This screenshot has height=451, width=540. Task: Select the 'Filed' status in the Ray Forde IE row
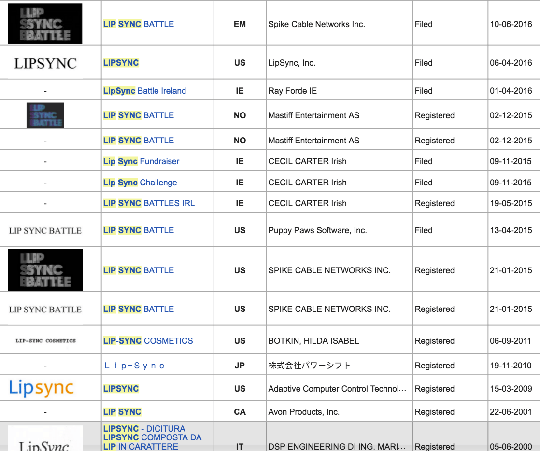tap(424, 91)
